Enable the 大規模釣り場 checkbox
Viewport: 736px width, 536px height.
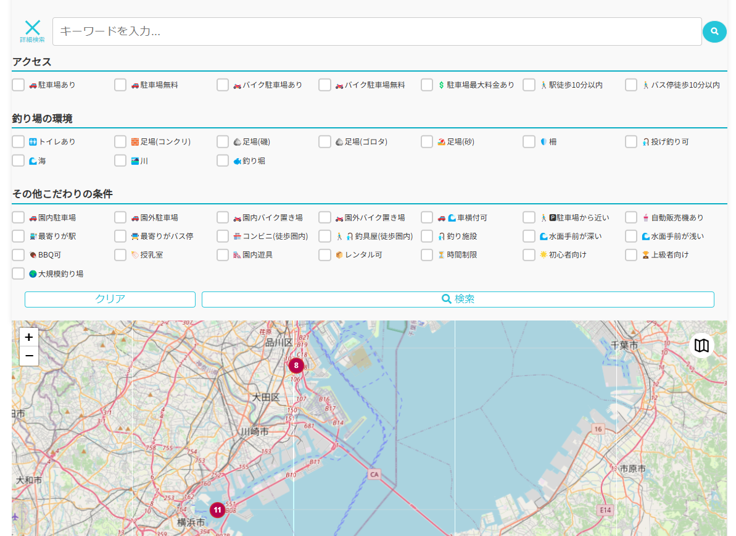click(x=19, y=273)
